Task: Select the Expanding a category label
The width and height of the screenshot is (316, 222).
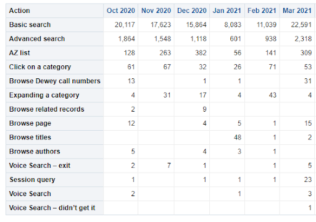Action: pos(44,95)
